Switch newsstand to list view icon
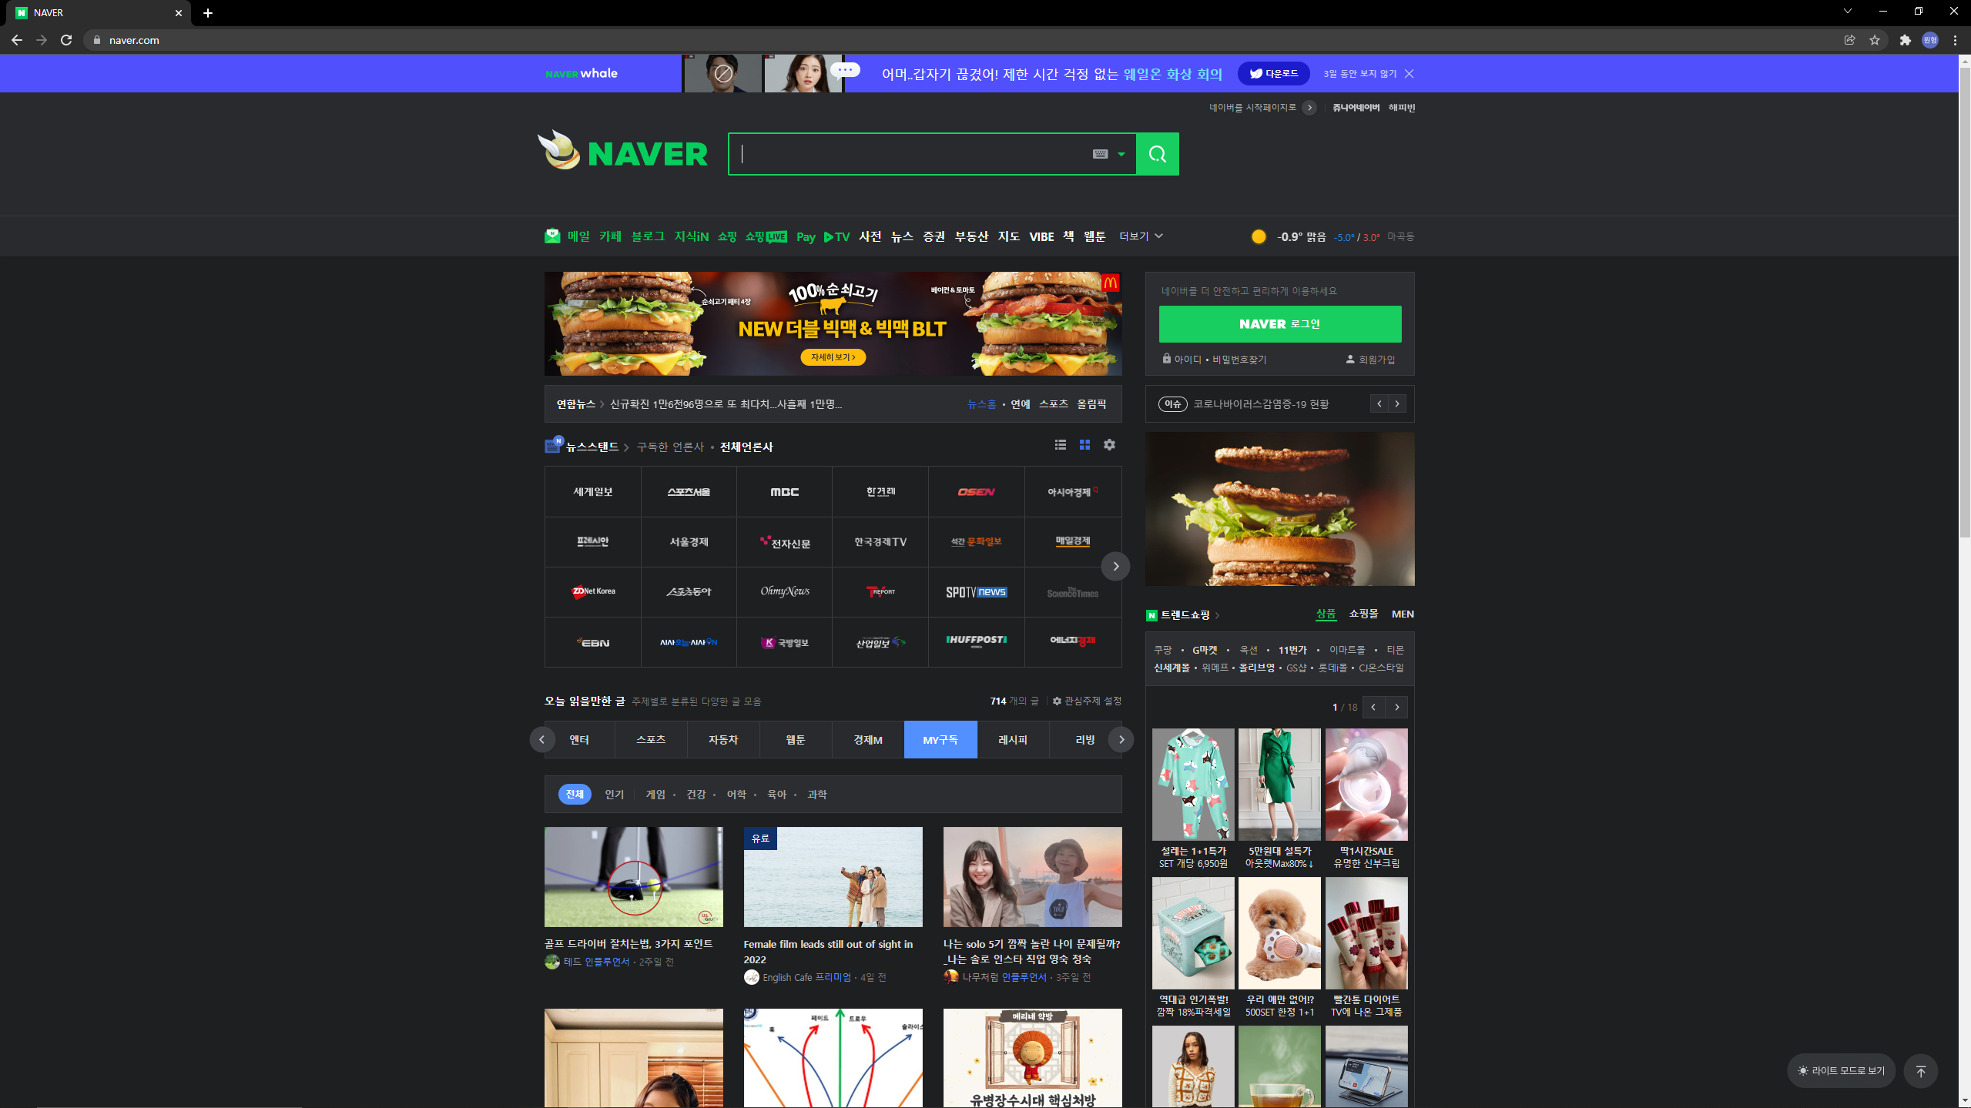 point(1061,445)
